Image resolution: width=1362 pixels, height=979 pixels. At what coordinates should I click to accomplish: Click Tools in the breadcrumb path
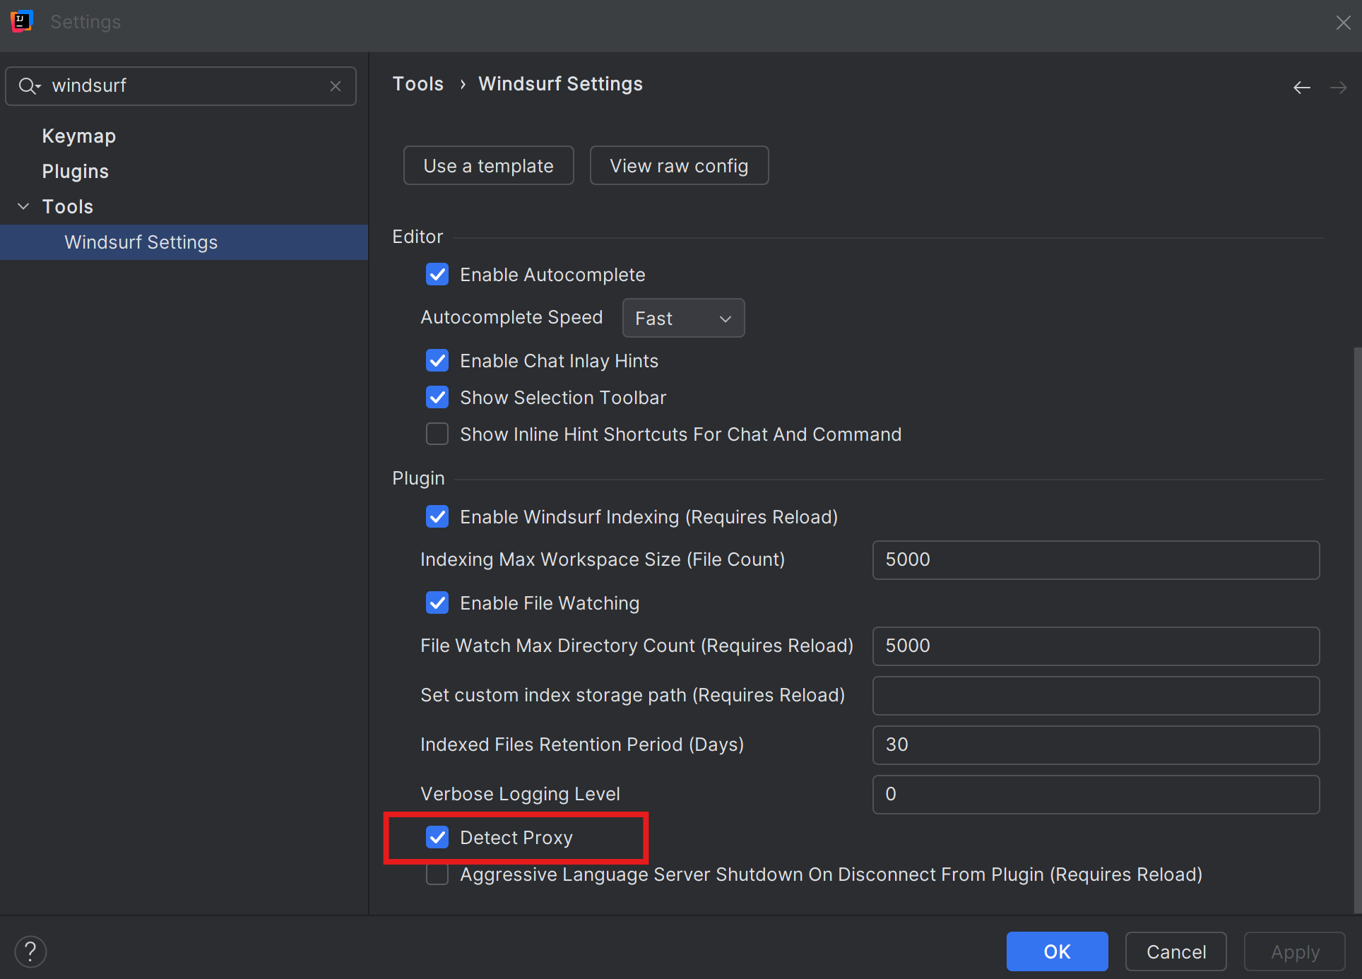tap(418, 83)
